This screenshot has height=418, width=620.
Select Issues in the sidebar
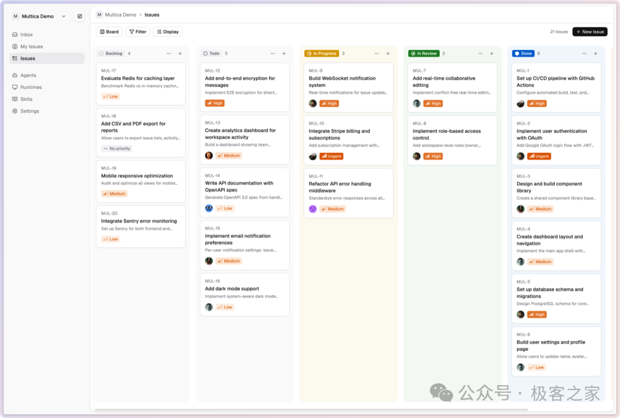(46, 58)
